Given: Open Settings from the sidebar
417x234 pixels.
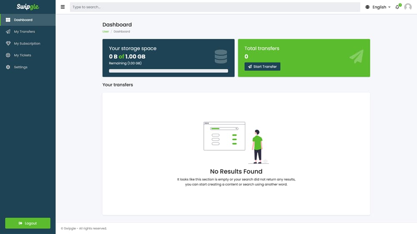Looking at the screenshot, I should pos(28,67).
